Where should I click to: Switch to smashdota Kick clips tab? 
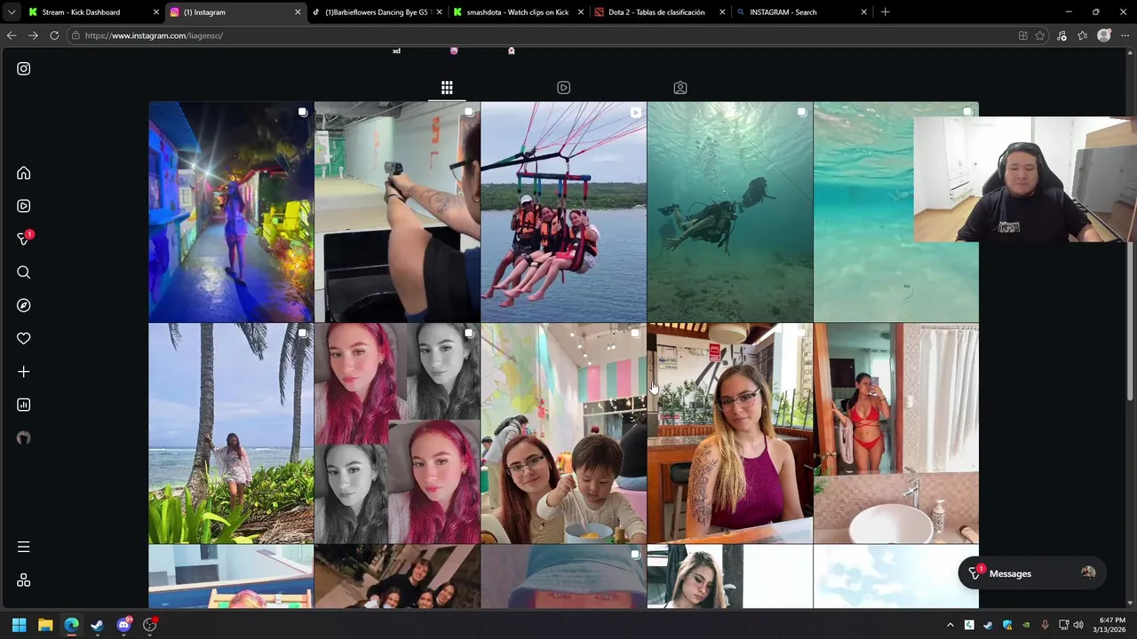coord(518,12)
